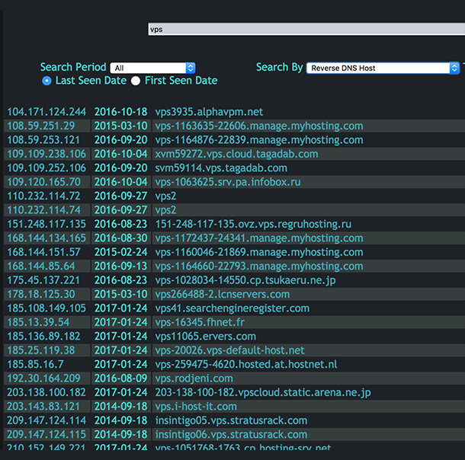Click IP address 104.171.124.244

(46, 112)
